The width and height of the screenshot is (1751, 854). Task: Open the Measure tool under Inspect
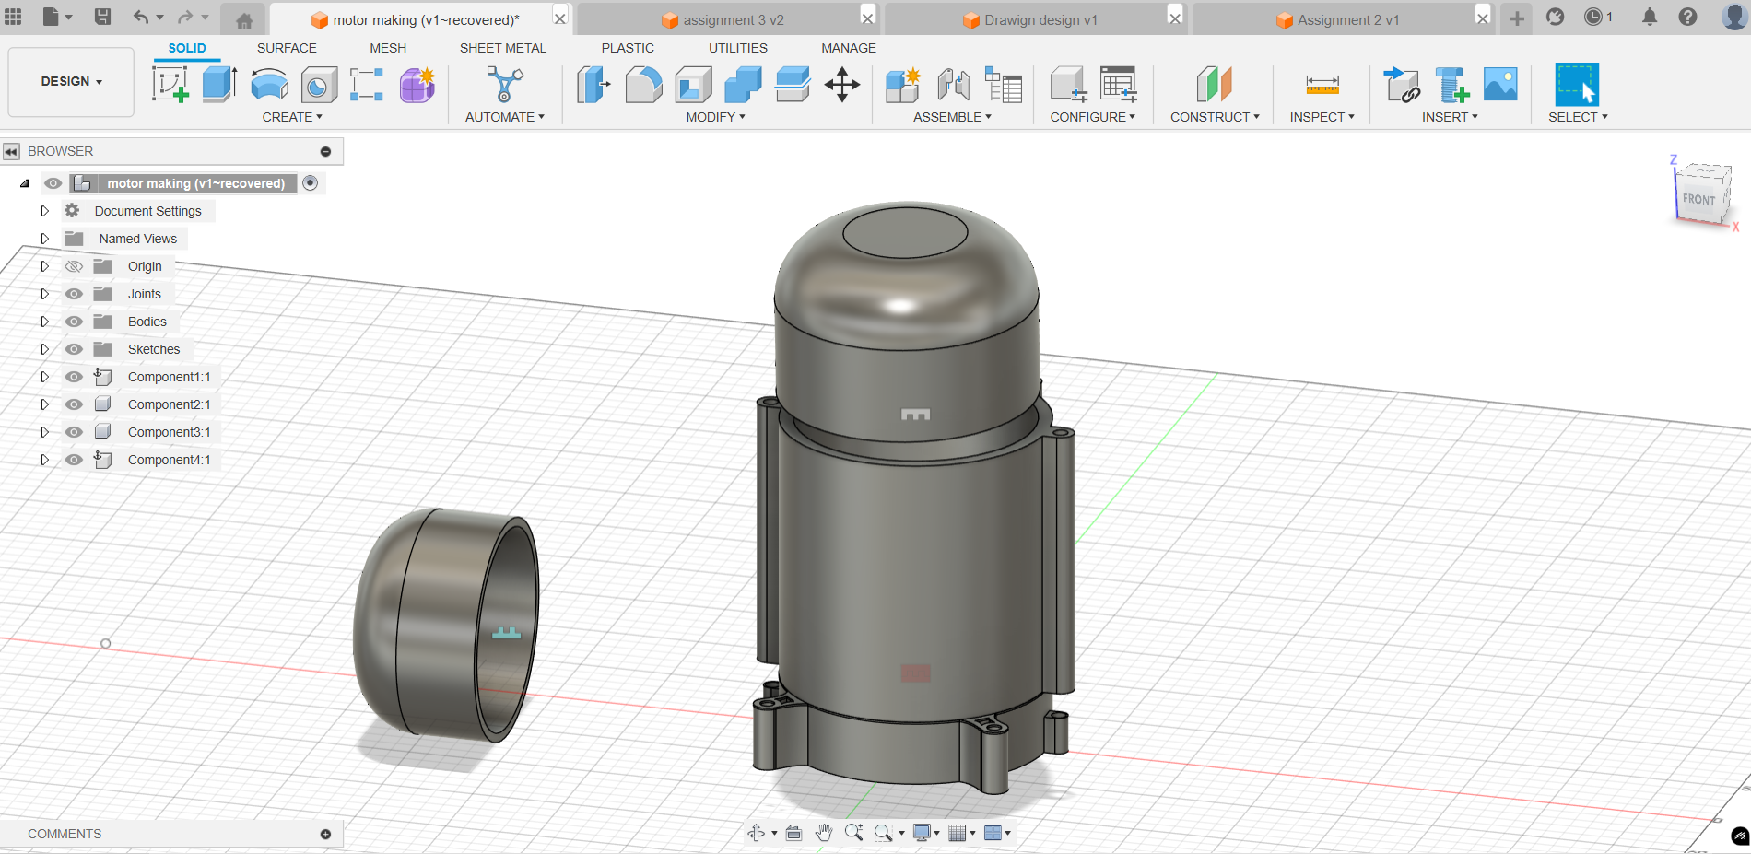click(x=1323, y=84)
